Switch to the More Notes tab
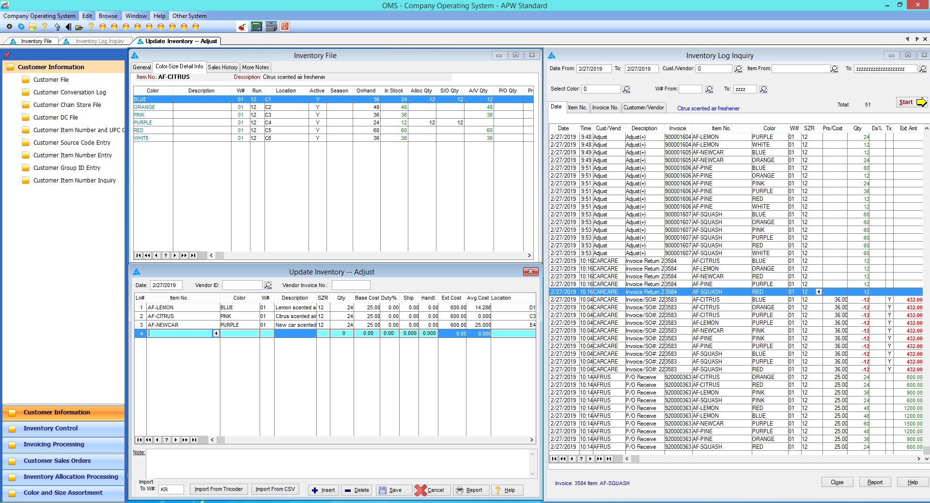Image resolution: width=930 pixels, height=503 pixels. tap(256, 67)
